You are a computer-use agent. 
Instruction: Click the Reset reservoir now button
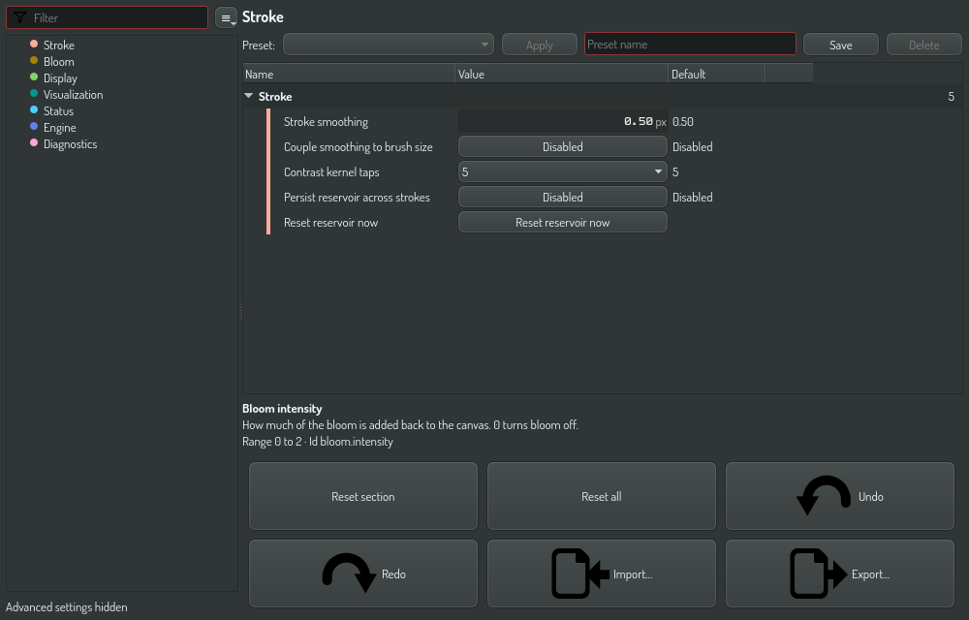(x=562, y=222)
